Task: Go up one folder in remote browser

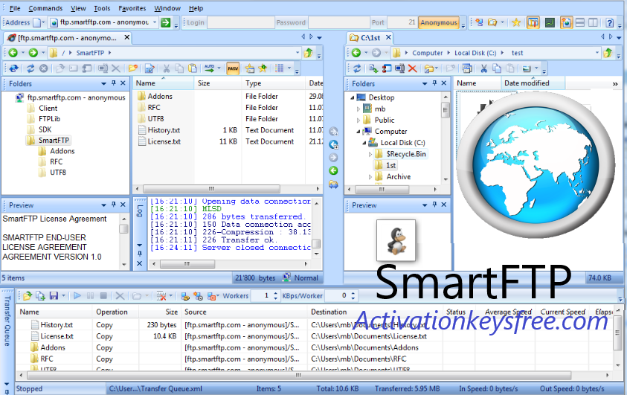Action: pyautogui.click(x=308, y=53)
